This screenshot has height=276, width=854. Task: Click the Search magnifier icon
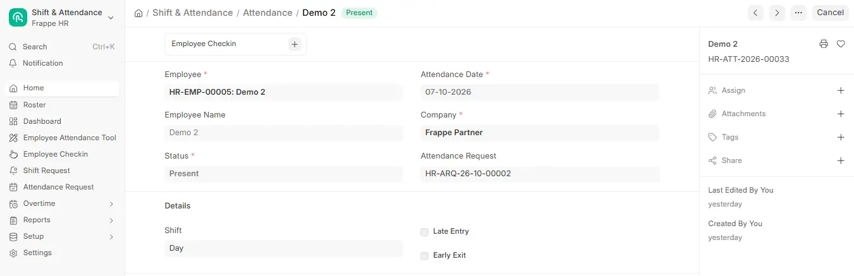13,47
